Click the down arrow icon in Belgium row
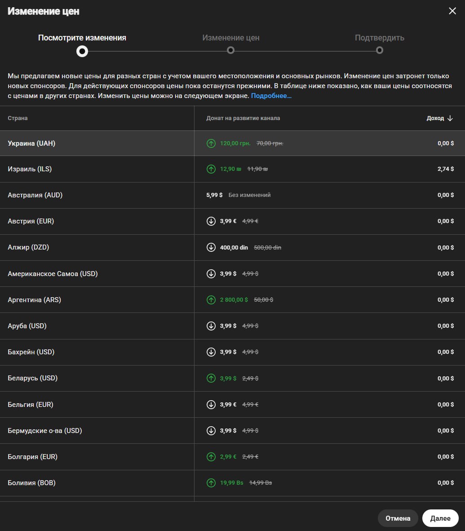The width and height of the screenshot is (465, 531). (x=211, y=404)
